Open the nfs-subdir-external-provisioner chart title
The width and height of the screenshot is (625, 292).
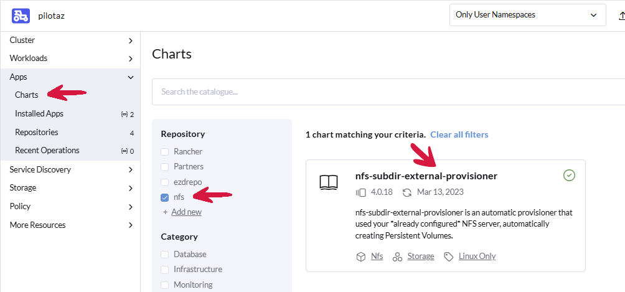point(426,176)
